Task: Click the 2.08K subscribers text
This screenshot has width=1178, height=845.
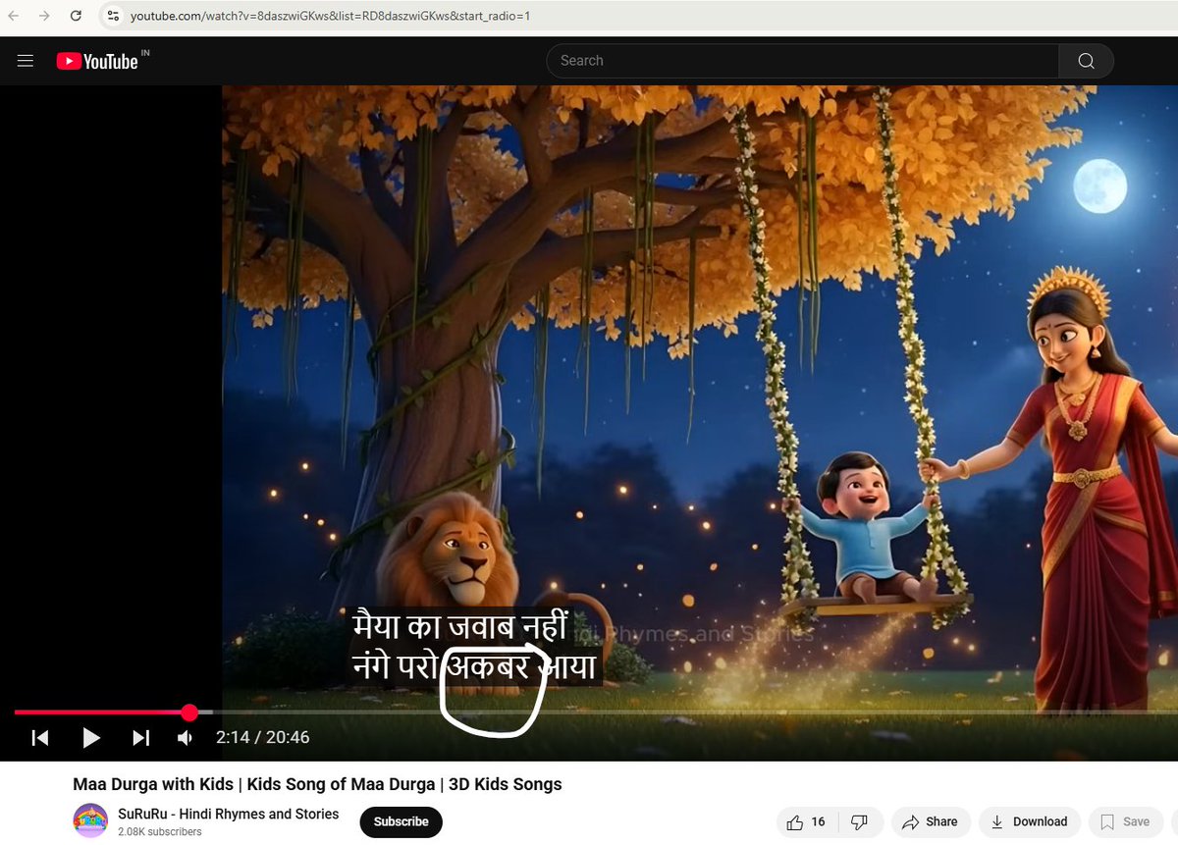Action: pyautogui.click(x=159, y=831)
